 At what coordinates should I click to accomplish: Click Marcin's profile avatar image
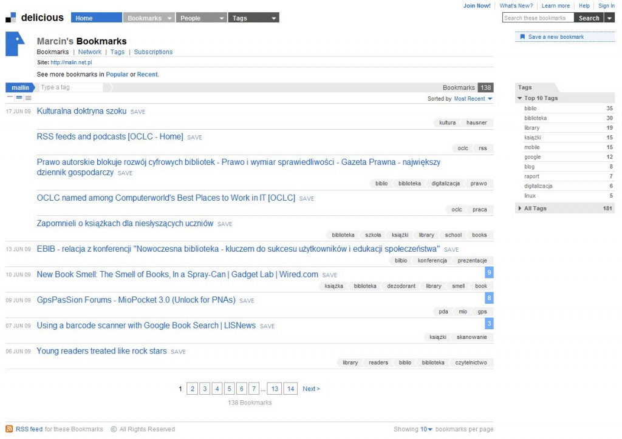coord(15,44)
